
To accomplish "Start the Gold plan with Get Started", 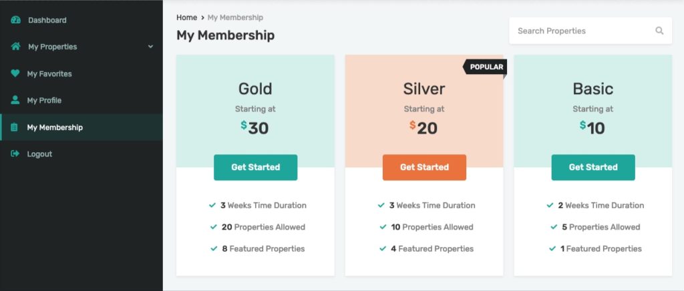I will pos(256,168).
